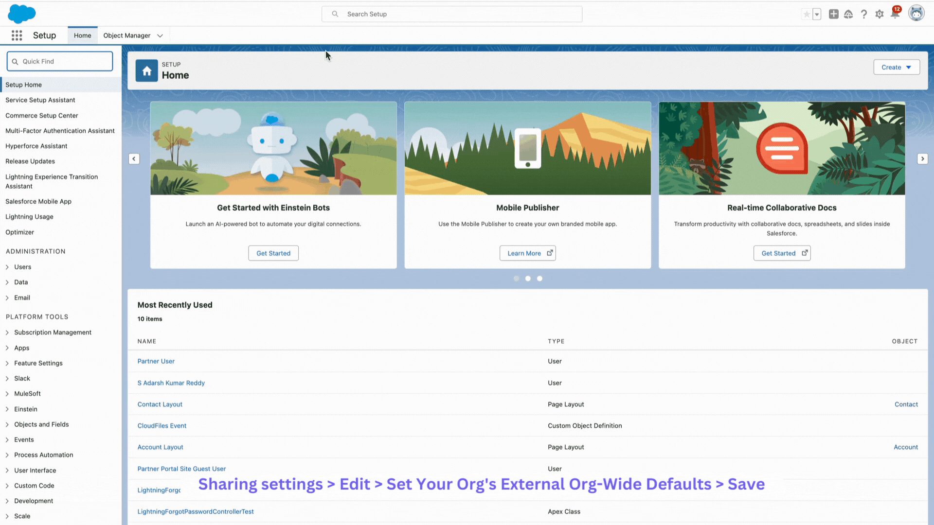Open the Help and Training icon
The width and height of the screenshot is (934, 525).
864,14
